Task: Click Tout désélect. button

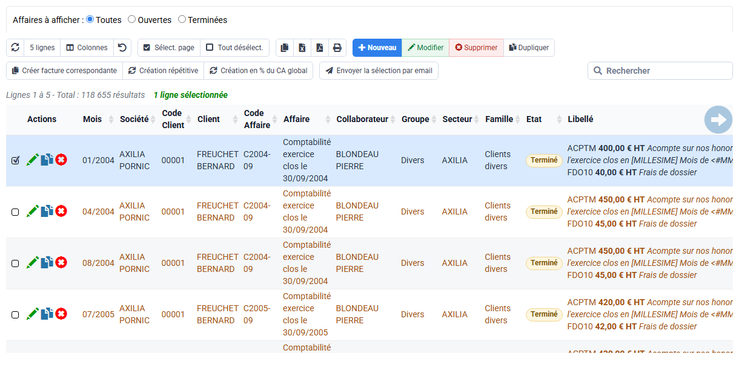Action: tap(234, 48)
